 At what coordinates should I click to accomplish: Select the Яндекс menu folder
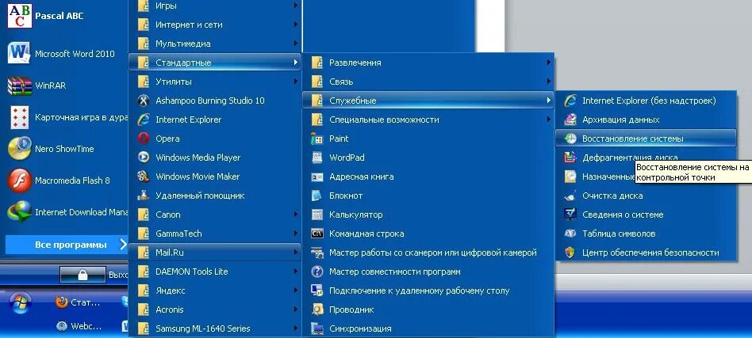click(215, 291)
